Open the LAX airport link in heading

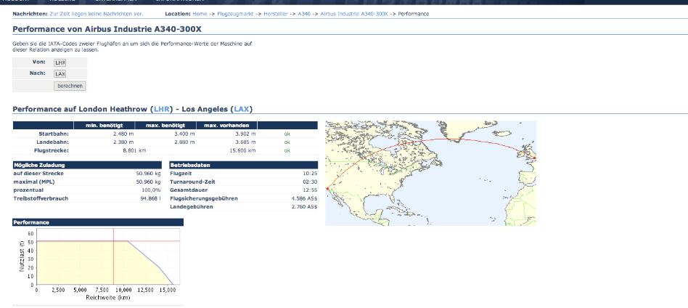(x=241, y=109)
